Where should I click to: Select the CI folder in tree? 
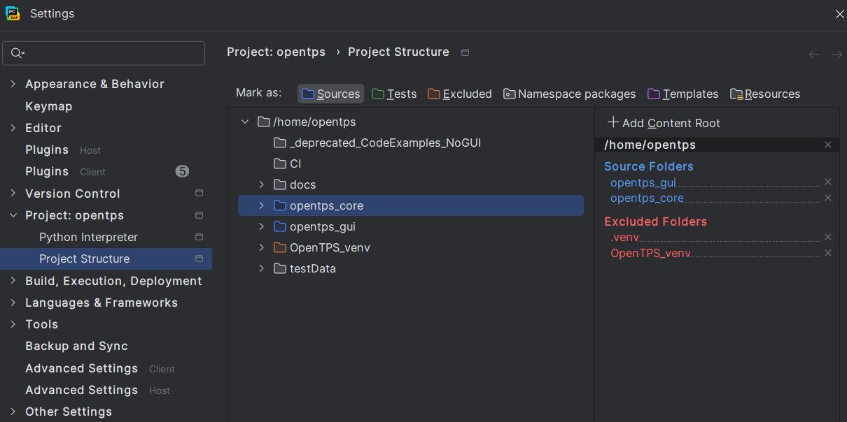[x=411, y=163]
